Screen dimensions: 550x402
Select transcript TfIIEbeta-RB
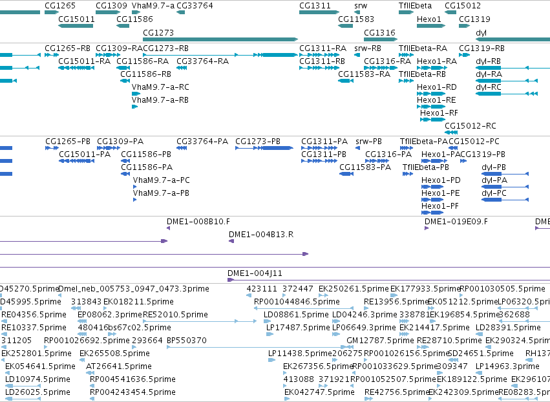point(422,74)
